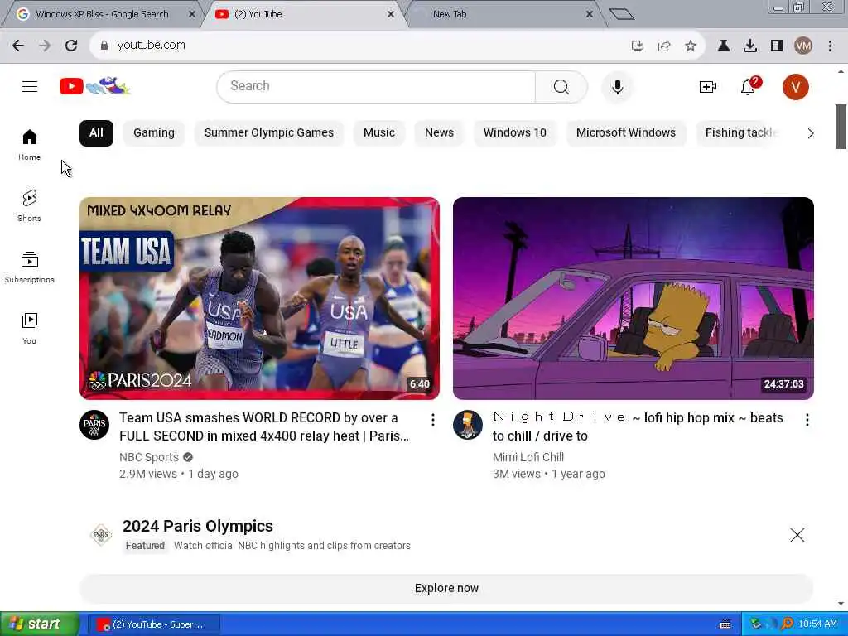Viewport: 848px width, 636px height.
Task: Select the News filter chip
Action: pos(439,133)
